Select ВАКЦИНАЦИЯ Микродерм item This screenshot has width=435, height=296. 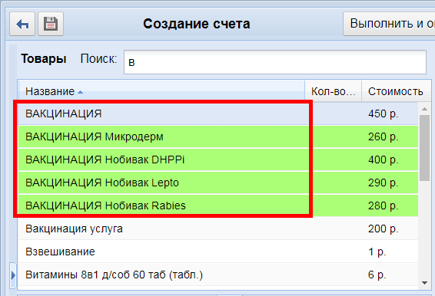point(218,136)
